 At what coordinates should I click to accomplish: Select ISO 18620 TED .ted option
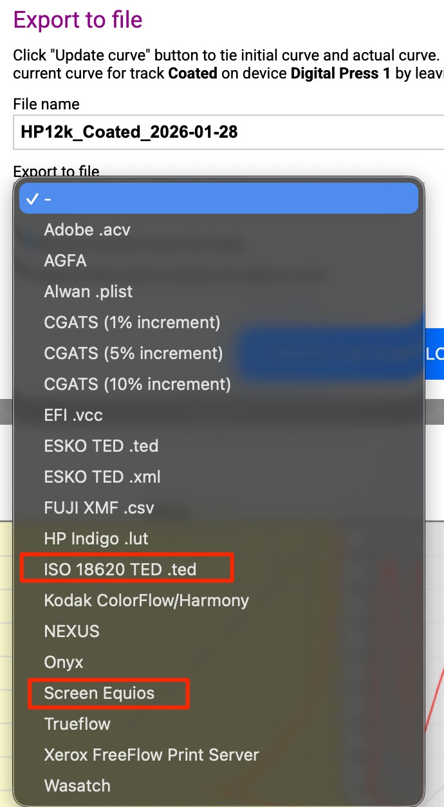120,570
